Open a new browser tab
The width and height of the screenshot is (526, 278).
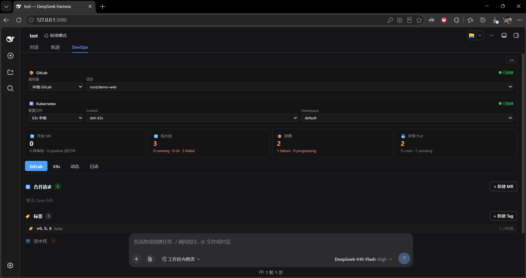[x=103, y=6]
